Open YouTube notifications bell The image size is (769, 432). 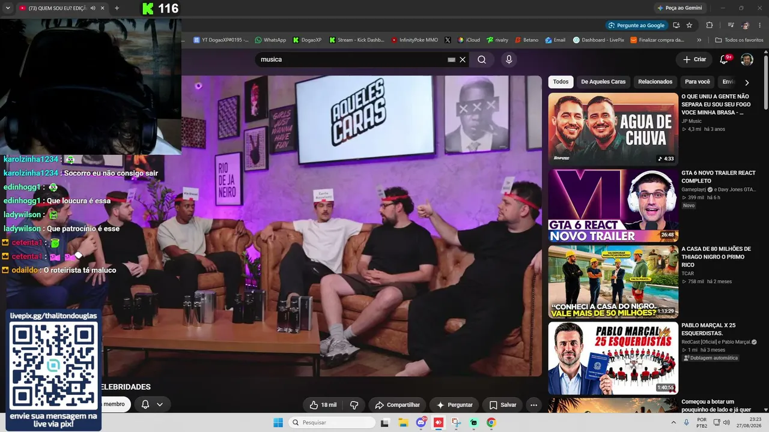tap(724, 59)
